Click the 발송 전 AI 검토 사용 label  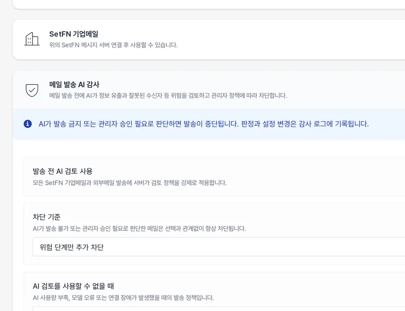(x=62, y=171)
